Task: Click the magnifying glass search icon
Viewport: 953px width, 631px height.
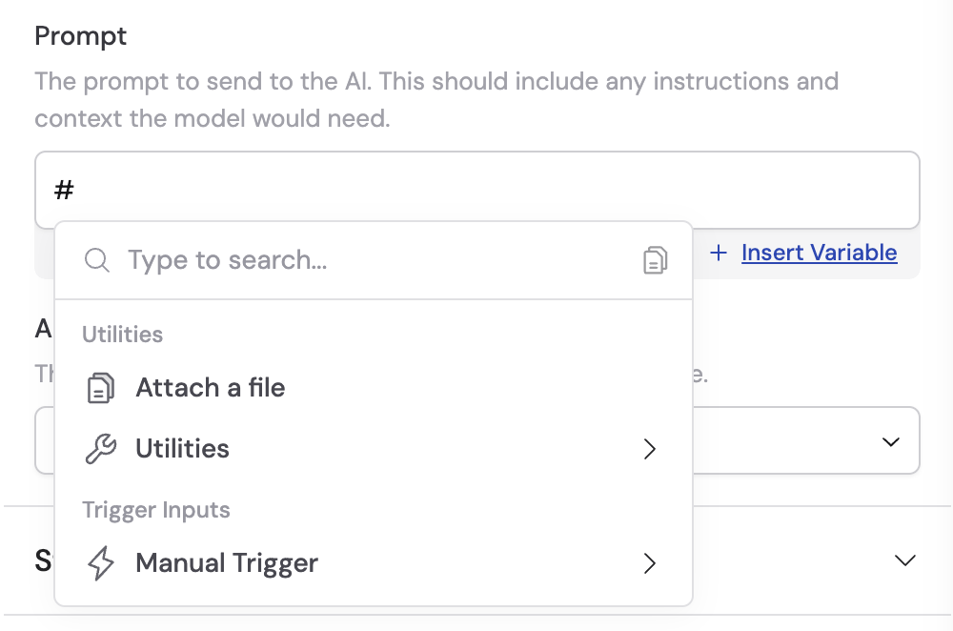Action: [x=96, y=259]
